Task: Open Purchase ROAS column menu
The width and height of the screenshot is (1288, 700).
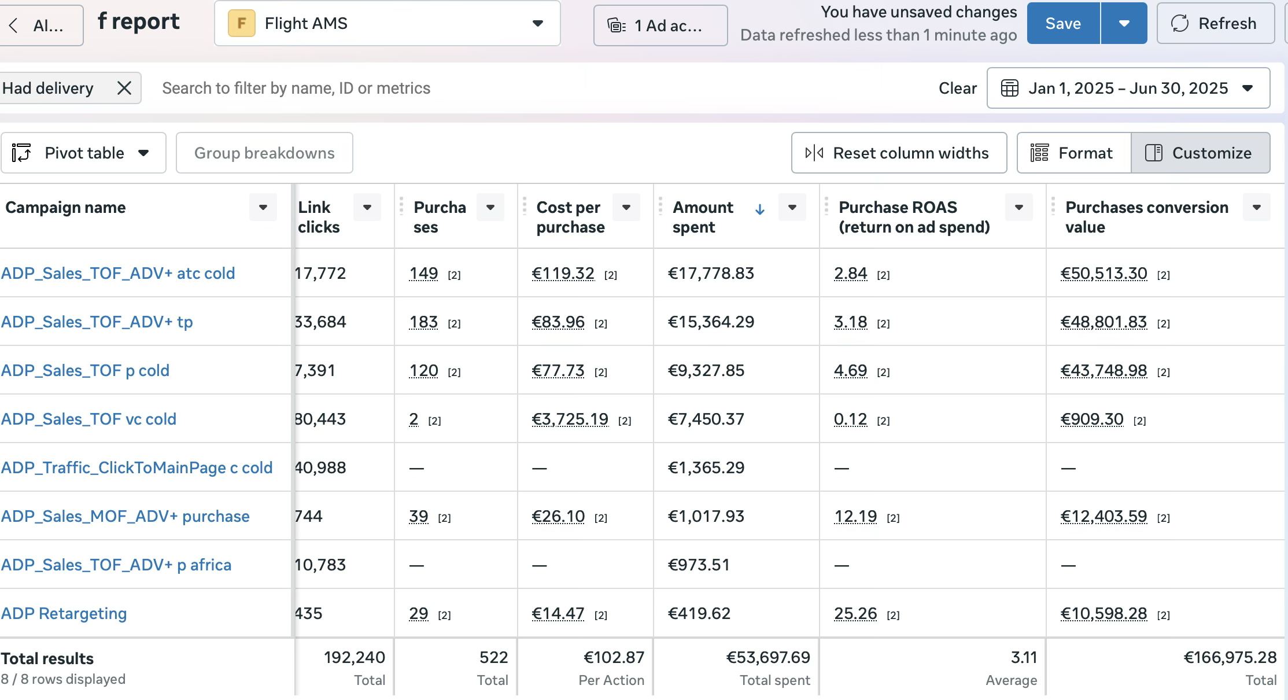Action: point(1019,207)
